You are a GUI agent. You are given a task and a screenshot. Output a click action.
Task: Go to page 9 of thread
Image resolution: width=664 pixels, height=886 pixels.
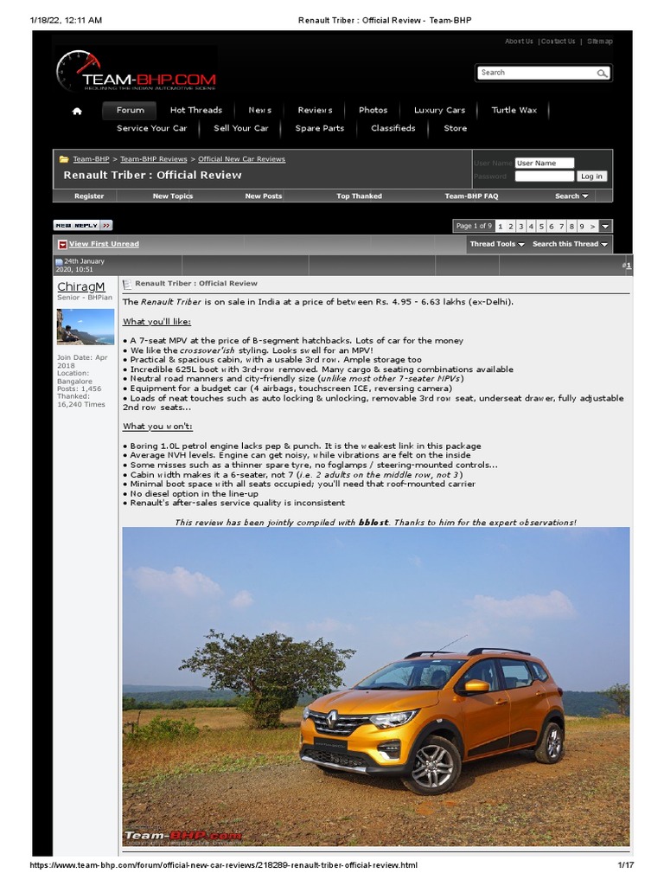582,227
